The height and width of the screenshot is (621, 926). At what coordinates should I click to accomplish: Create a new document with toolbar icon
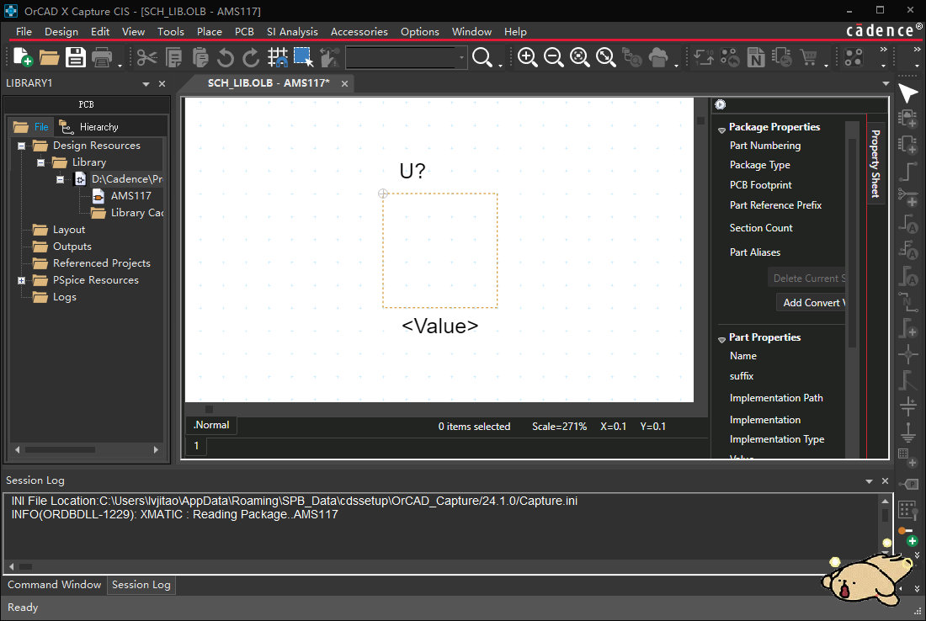click(x=23, y=57)
